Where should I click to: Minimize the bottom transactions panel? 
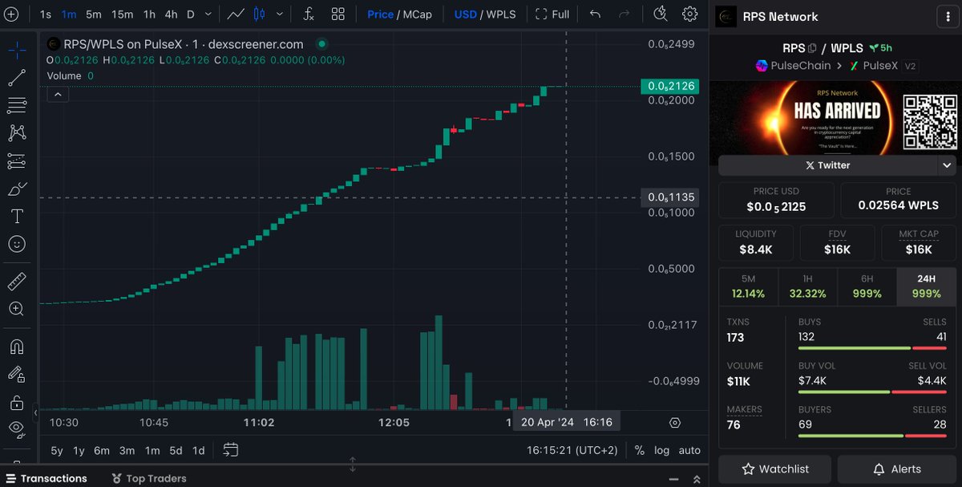(x=674, y=479)
